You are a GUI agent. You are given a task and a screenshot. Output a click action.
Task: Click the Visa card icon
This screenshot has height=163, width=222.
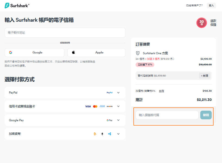tap(88, 106)
